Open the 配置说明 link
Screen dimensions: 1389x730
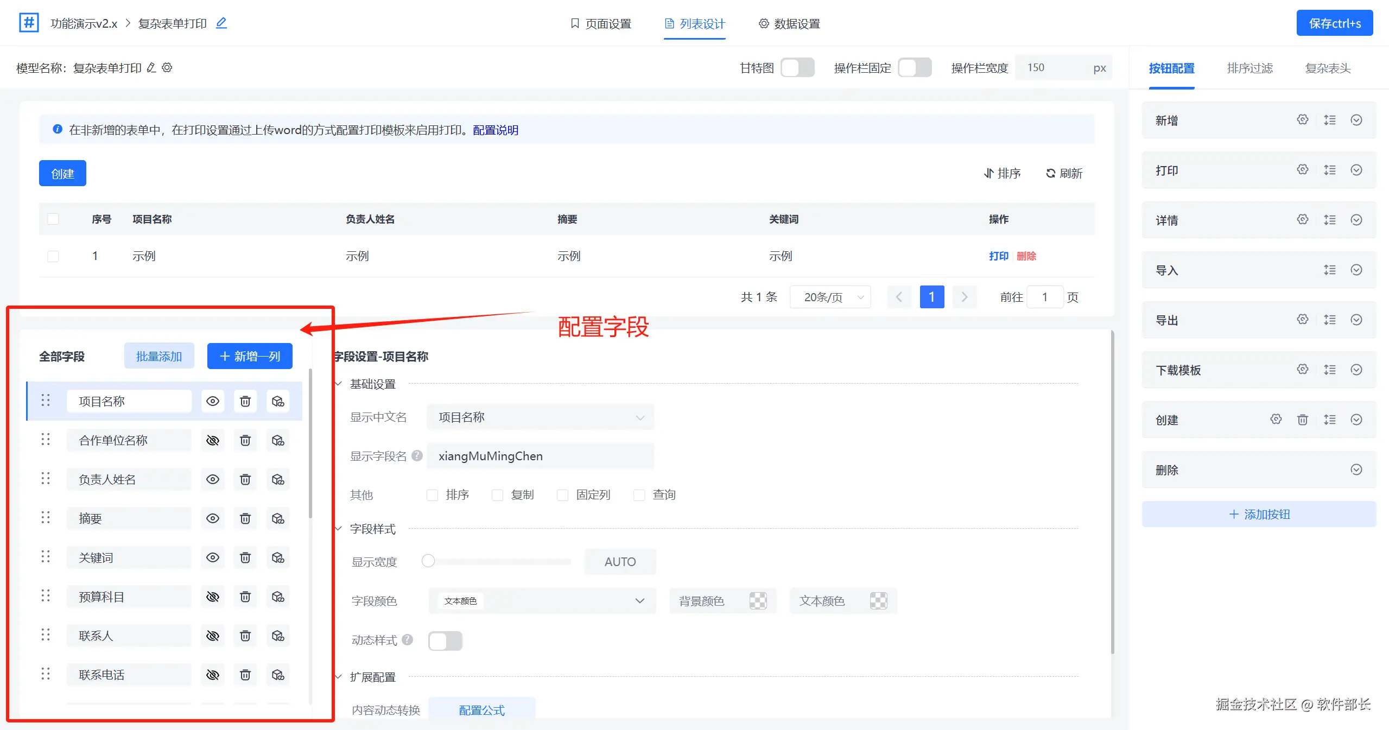click(495, 130)
